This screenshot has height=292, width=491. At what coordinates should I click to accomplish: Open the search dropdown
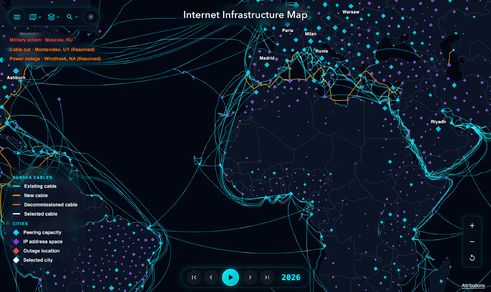(x=72, y=17)
